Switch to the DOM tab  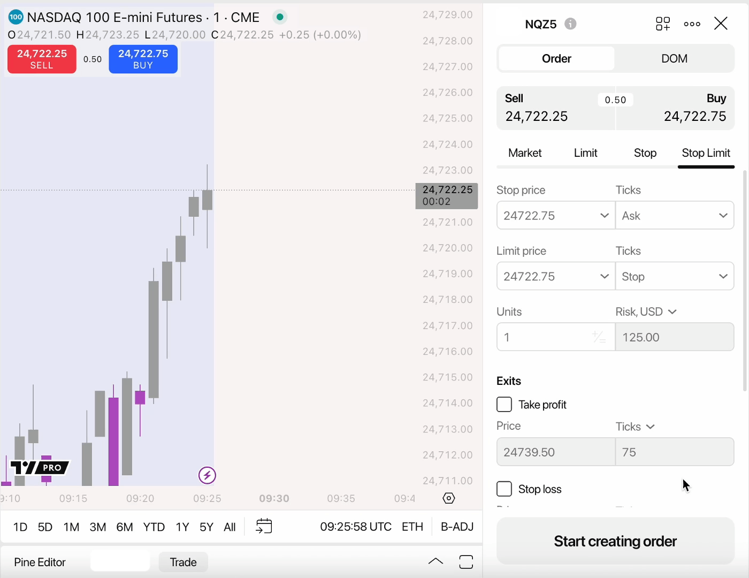click(x=674, y=59)
